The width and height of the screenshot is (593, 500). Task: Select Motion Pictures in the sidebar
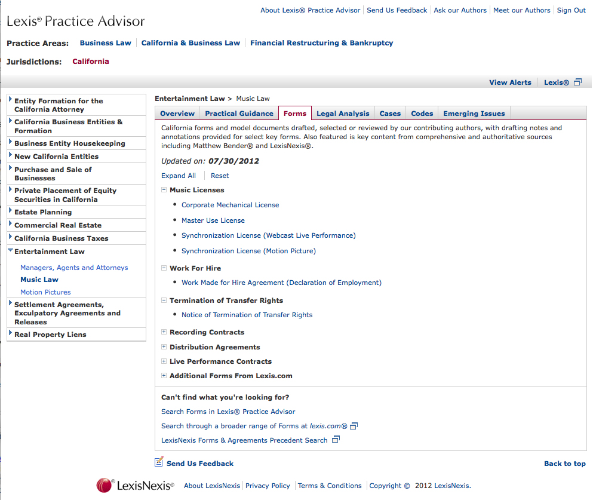pyautogui.click(x=45, y=292)
